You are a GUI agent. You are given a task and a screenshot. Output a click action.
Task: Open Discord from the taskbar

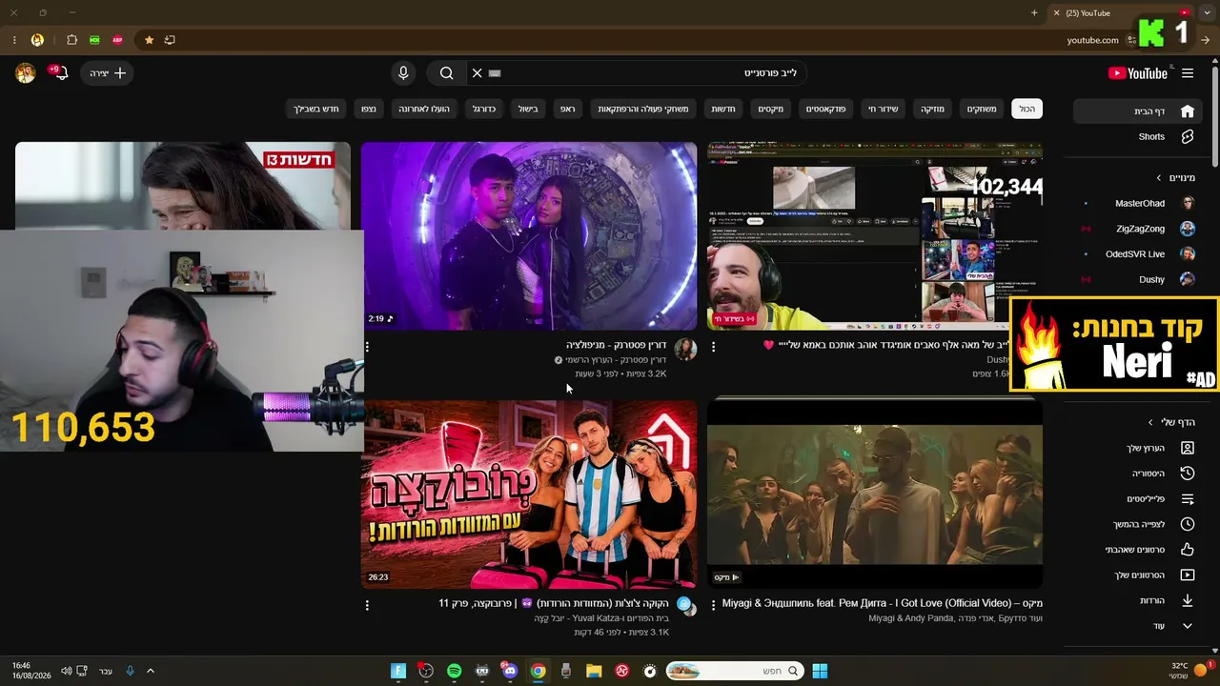510,671
